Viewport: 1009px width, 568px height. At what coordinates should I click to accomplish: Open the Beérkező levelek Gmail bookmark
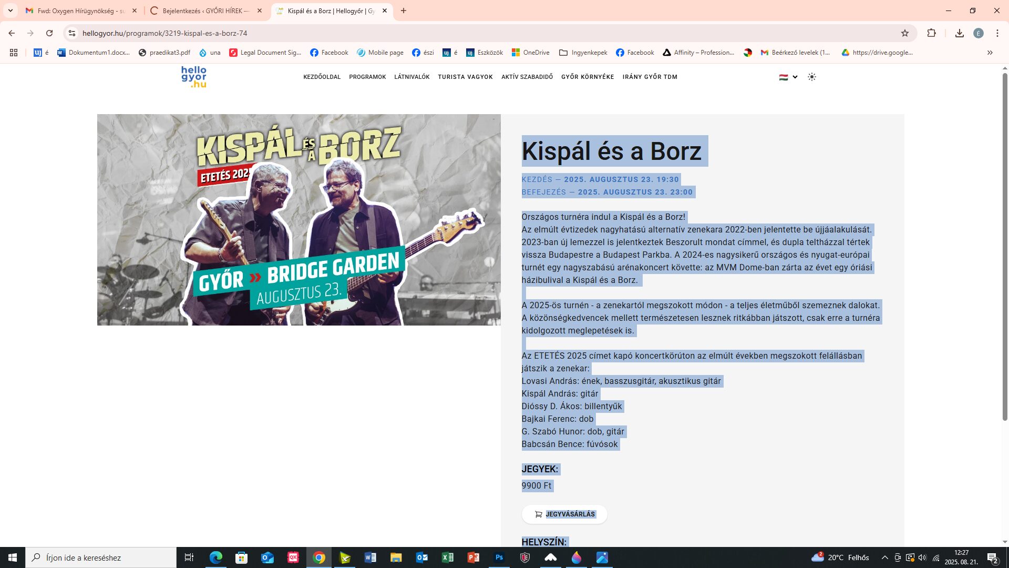coord(795,53)
